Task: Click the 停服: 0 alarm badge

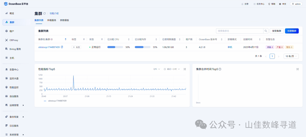Action: point(270,47)
